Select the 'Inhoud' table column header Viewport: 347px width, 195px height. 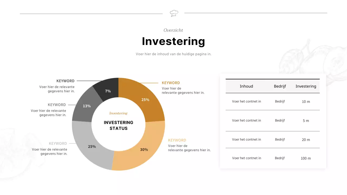246,86
